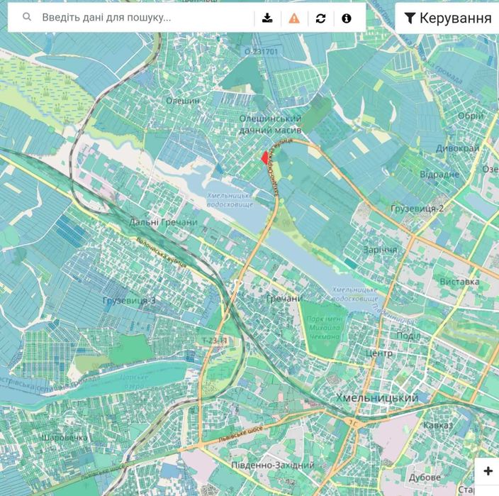
Task: Click the Дальні Гречани label
Action: point(163,222)
